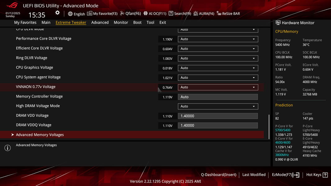The width and height of the screenshot is (331, 186).
Task: Open Performance Core DLVR Voltage dropdown
Action: 218,39
